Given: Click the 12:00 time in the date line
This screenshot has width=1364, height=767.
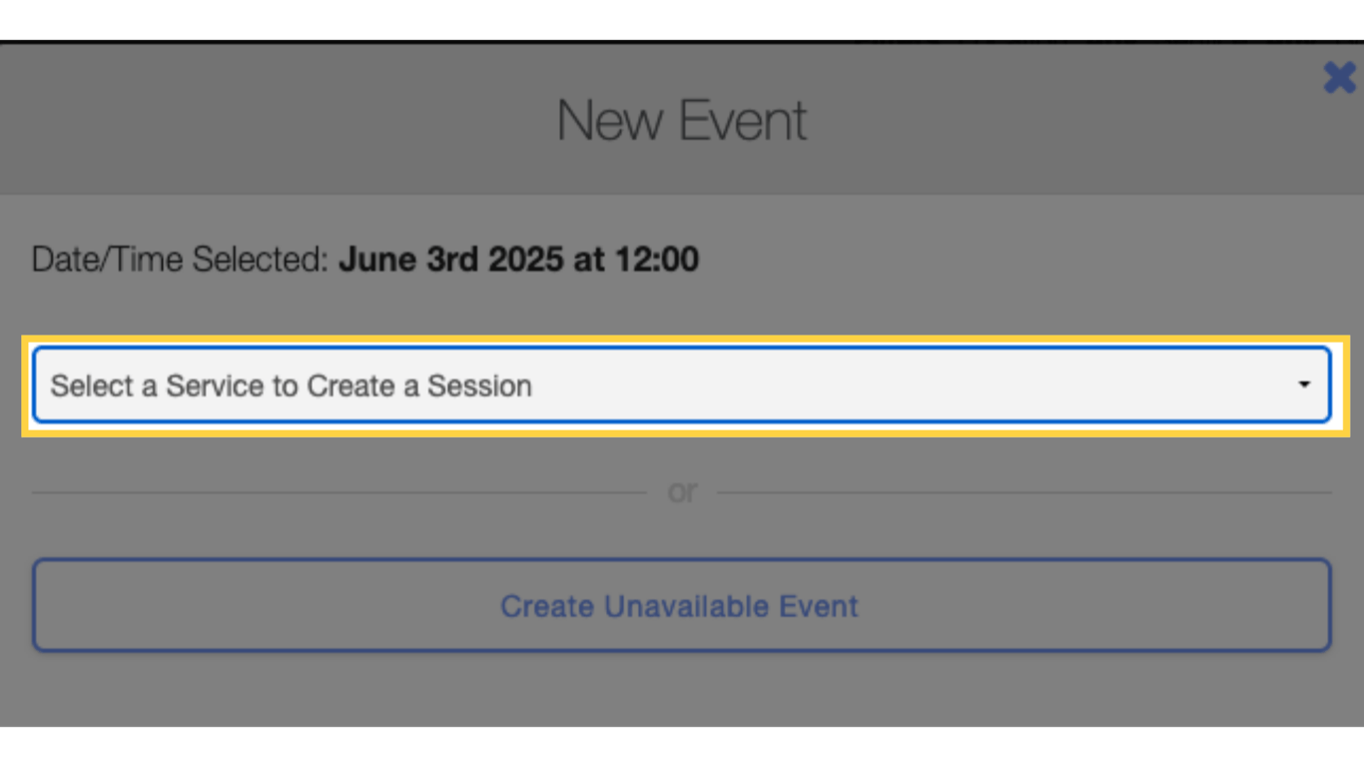Looking at the screenshot, I should pos(658,260).
